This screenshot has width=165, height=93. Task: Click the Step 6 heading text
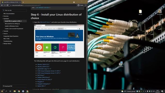coord(56,16)
